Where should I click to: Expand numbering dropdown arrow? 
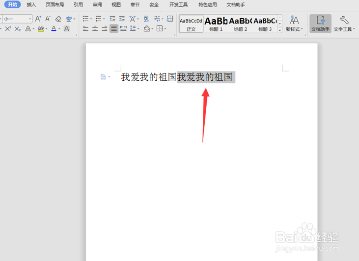[x=104, y=19]
